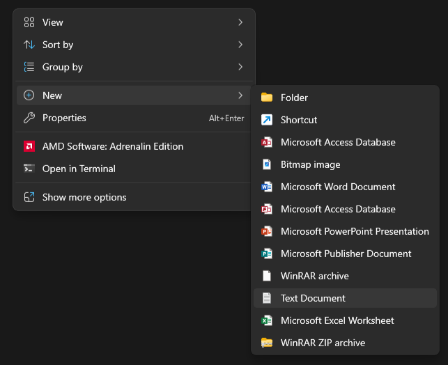Click the Bitmap image file icon

[x=267, y=164]
